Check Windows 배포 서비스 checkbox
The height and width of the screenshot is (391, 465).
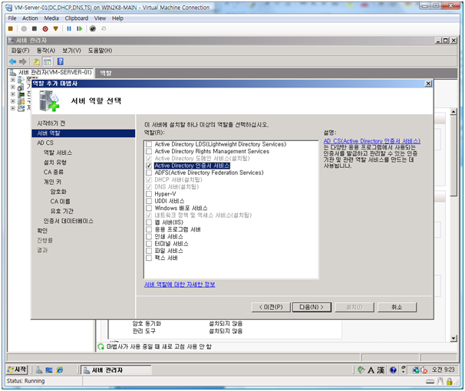[x=149, y=209]
